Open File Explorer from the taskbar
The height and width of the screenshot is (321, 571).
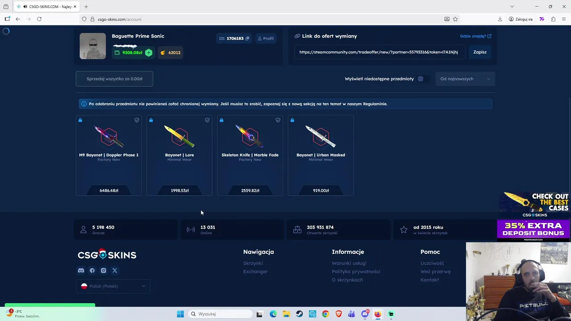[x=286, y=314]
